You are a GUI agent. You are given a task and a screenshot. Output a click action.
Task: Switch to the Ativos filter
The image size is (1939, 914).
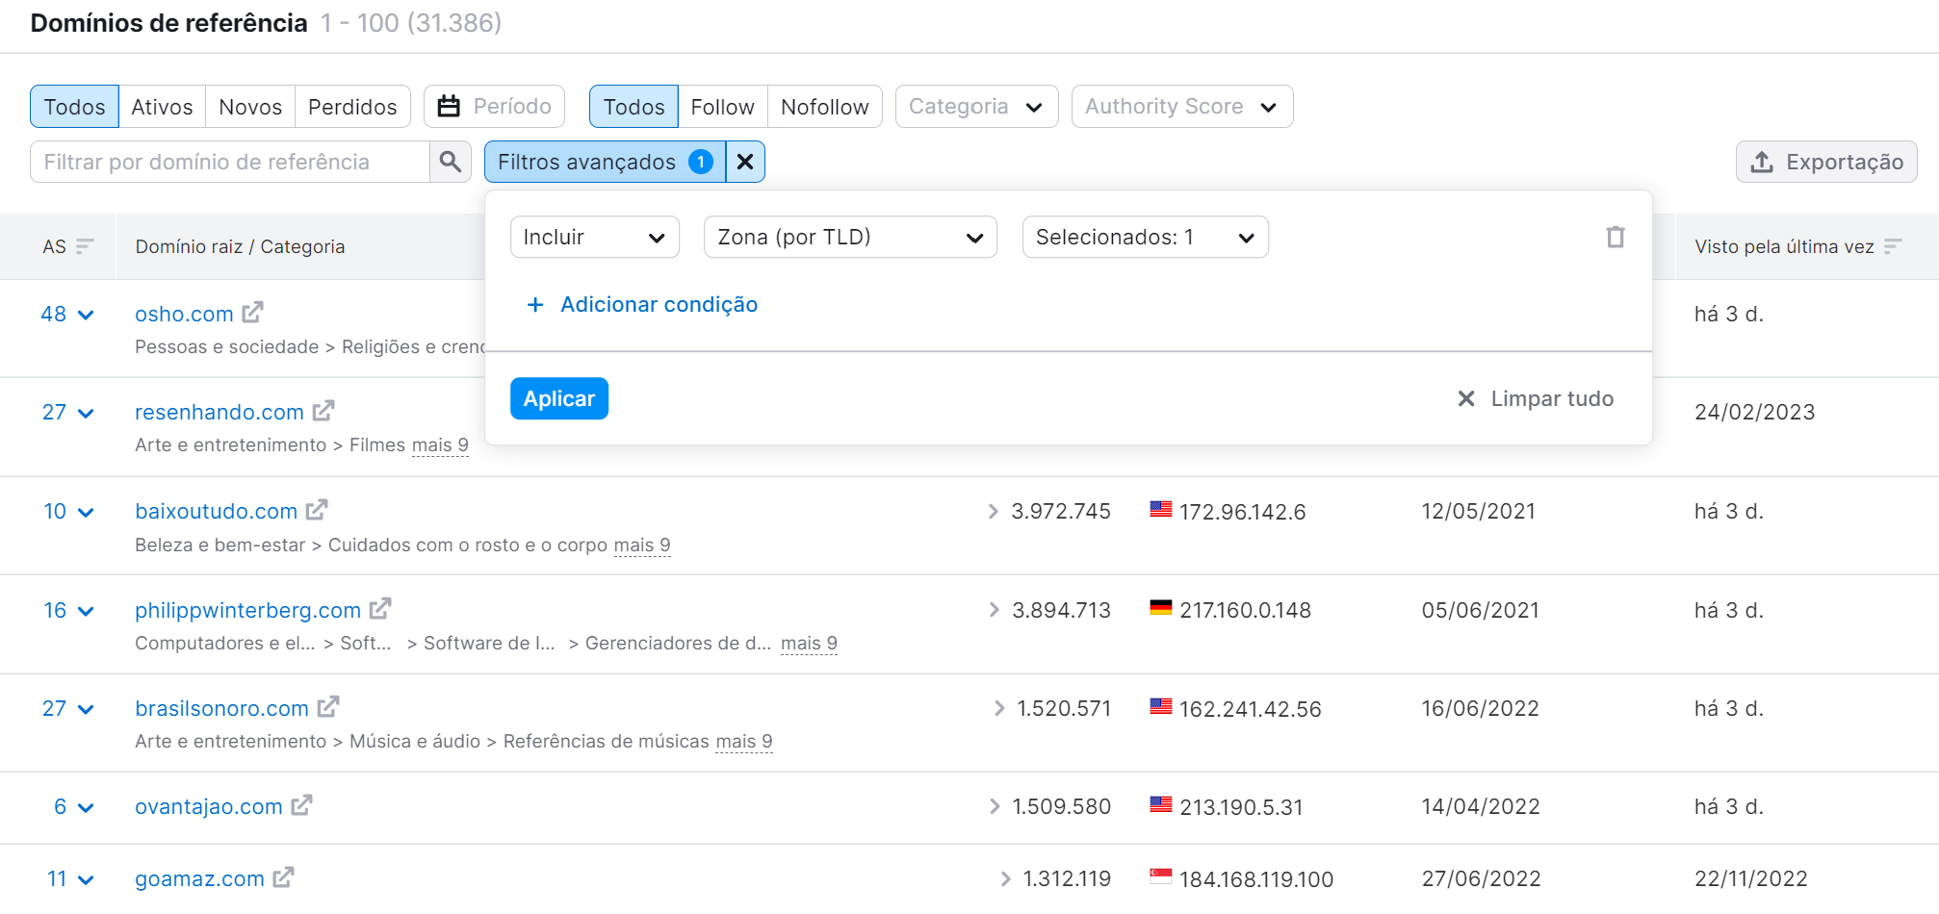coord(162,106)
